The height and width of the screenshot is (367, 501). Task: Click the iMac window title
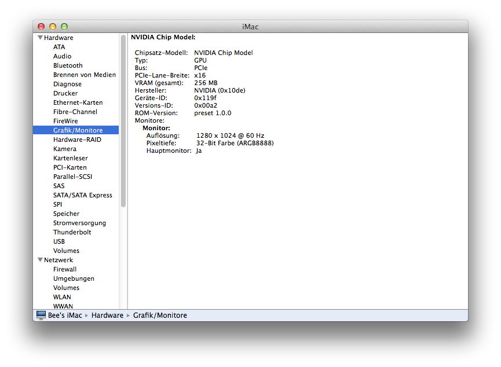pyautogui.click(x=250, y=27)
